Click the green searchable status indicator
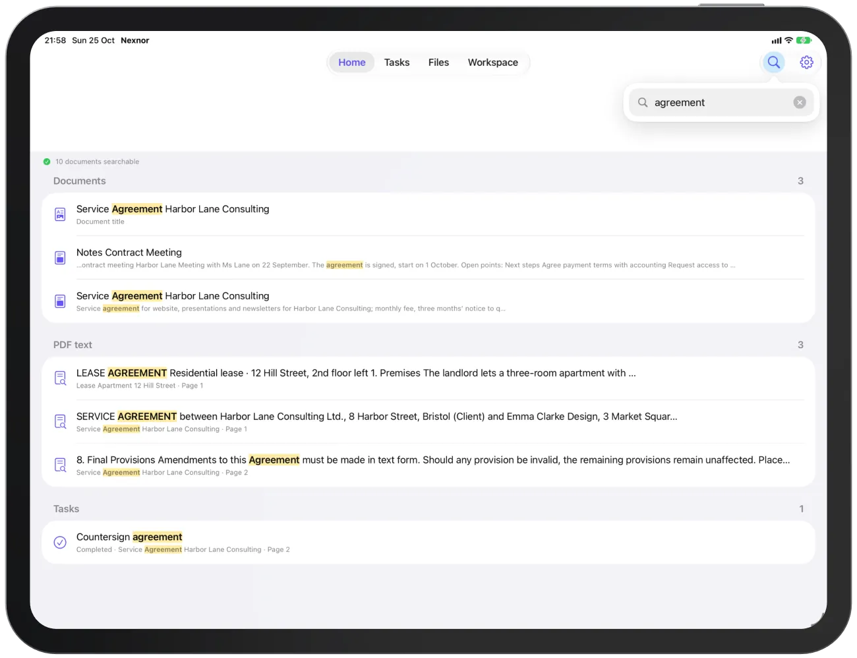Screen dimensions: 857x658 (47, 162)
